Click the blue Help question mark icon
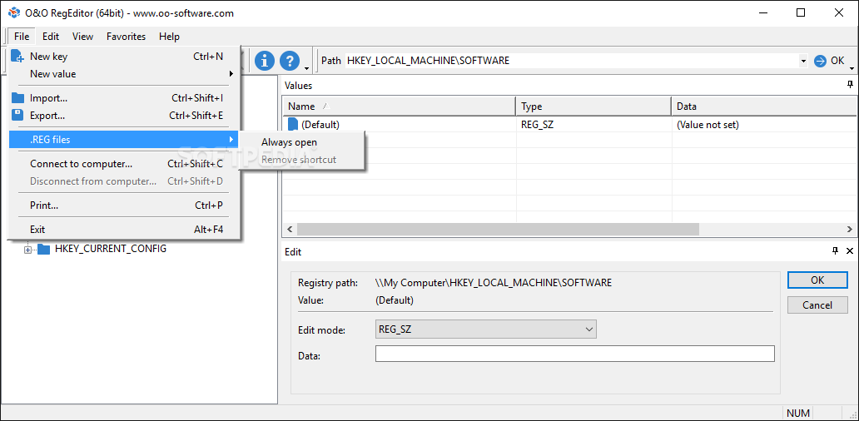859x421 pixels. (x=290, y=60)
